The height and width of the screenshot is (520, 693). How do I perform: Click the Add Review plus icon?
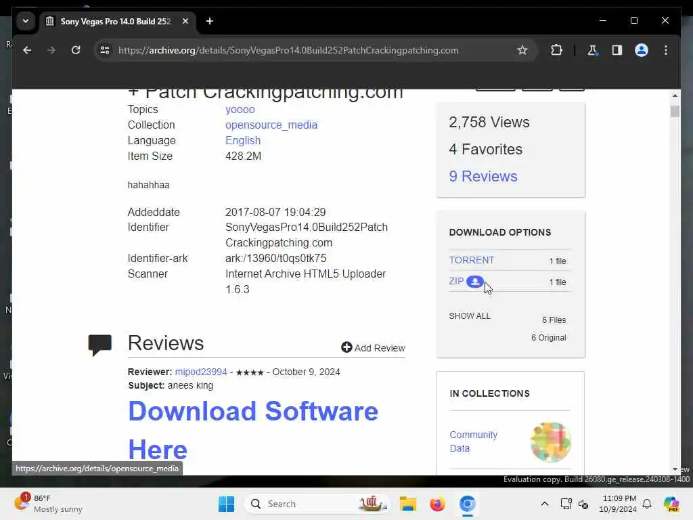pyautogui.click(x=346, y=347)
